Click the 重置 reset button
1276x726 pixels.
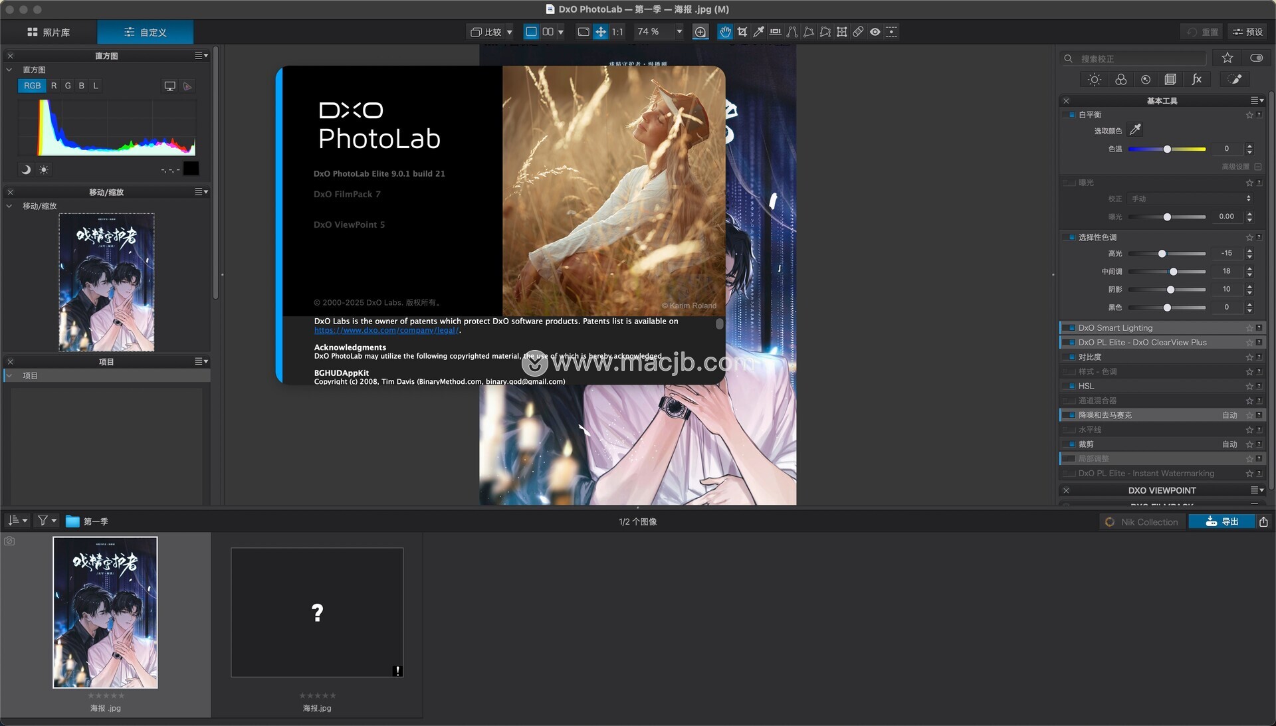tap(1202, 32)
